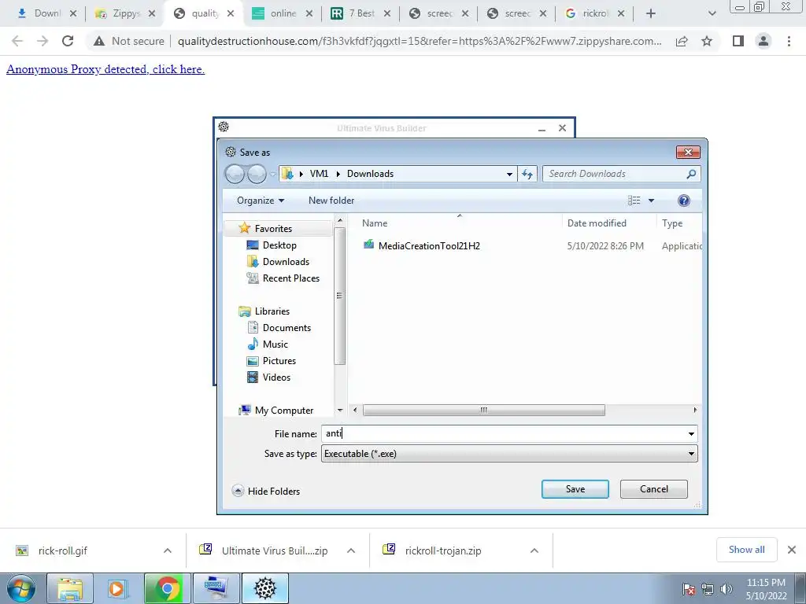The image size is (806, 604).
Task: Click the Not secure warning icon
Action: click(98, 41)
